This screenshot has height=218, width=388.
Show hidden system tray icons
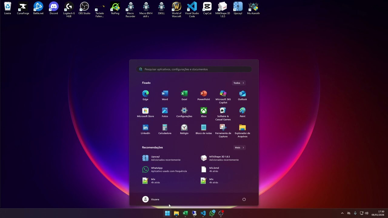(342, 213)
